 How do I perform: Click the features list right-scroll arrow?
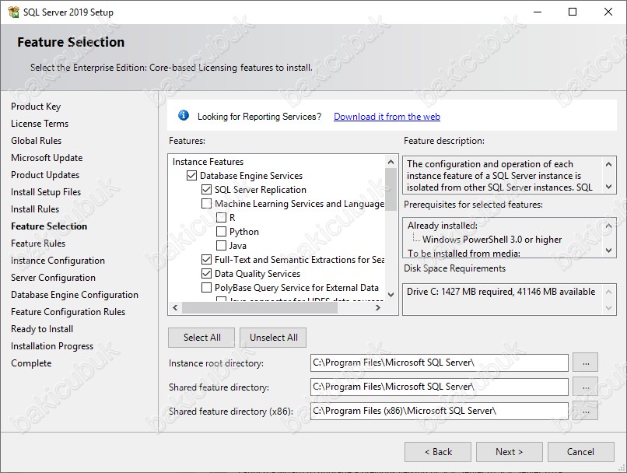pos(378,307)
